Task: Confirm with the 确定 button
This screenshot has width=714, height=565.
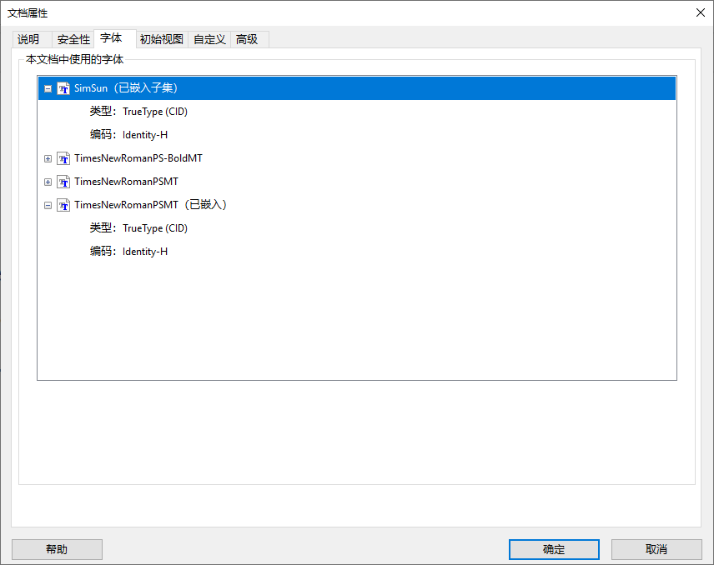Action: click(553, 549)
